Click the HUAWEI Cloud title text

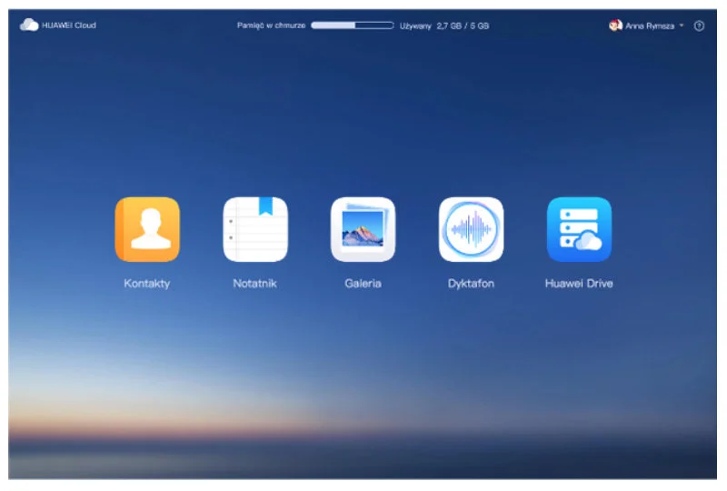coord(69,25)
